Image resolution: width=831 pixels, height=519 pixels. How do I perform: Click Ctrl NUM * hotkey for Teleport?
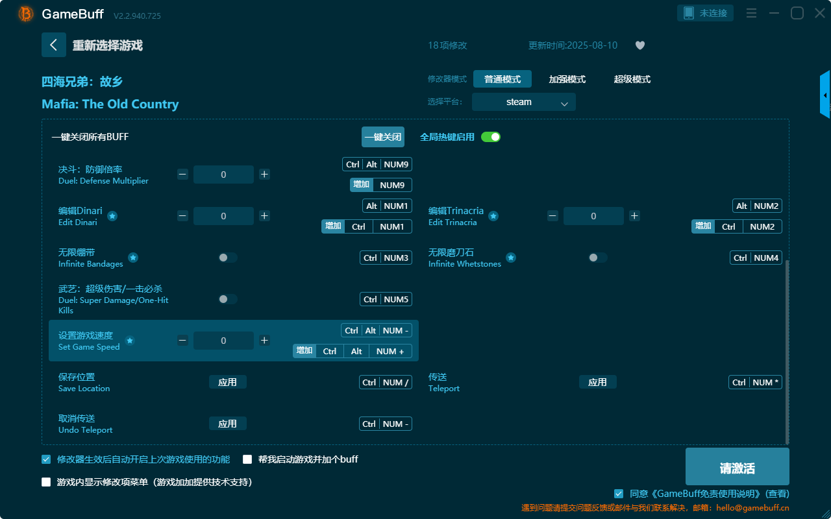756,382
